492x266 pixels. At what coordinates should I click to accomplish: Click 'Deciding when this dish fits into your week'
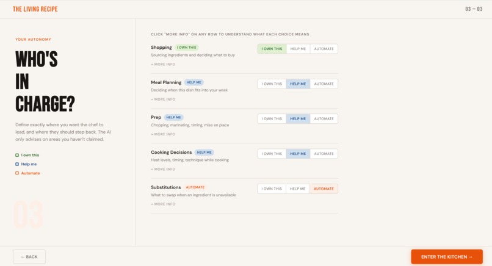189,90
